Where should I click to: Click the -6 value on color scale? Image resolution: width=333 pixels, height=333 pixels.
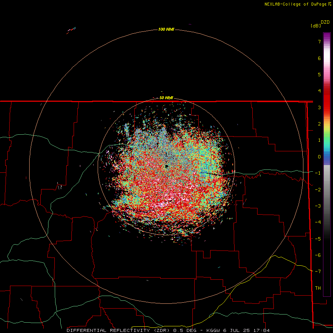(x=318, y=255)
